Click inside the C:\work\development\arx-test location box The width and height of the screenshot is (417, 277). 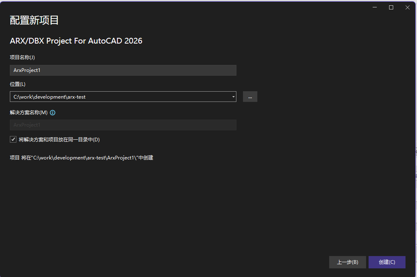pos(119,97)
